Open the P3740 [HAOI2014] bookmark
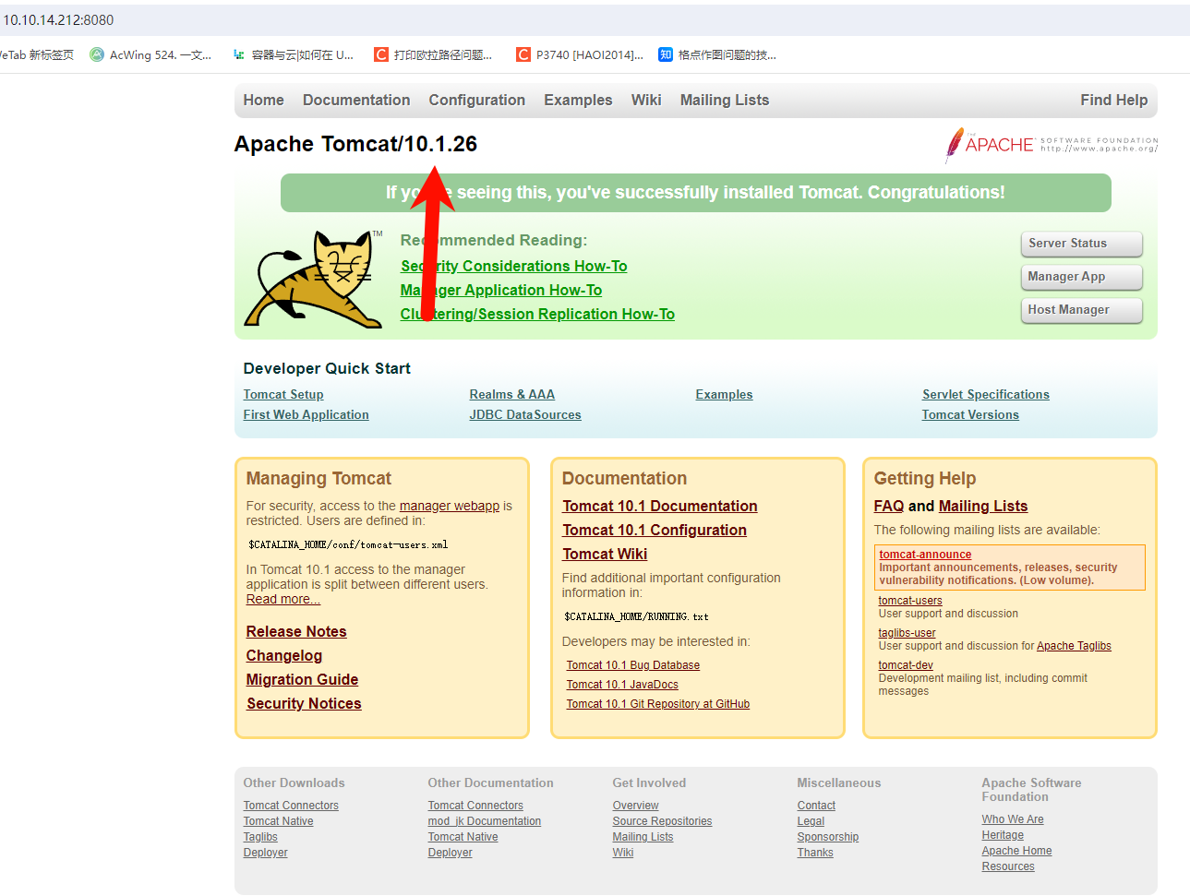The height and width of the screenshot is (896, 1190). (580, 55)
